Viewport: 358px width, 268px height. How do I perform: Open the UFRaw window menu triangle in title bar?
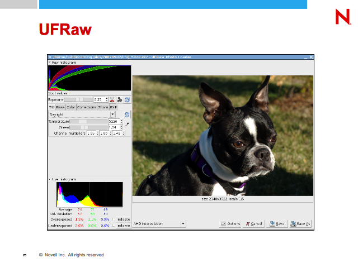[x=50, y=57]
